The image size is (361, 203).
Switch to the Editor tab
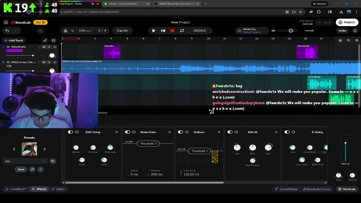(58, 189)
